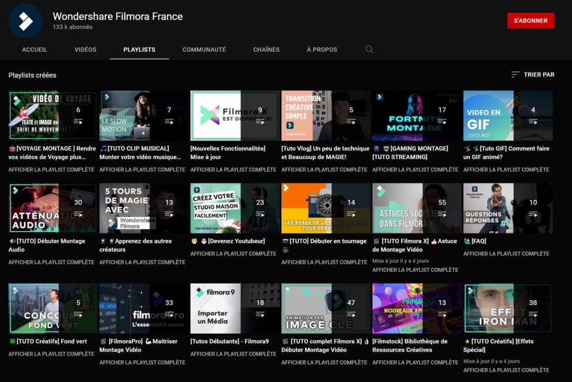
Task: Go to the À PROPOS tab
Action: tap(322, 50)
